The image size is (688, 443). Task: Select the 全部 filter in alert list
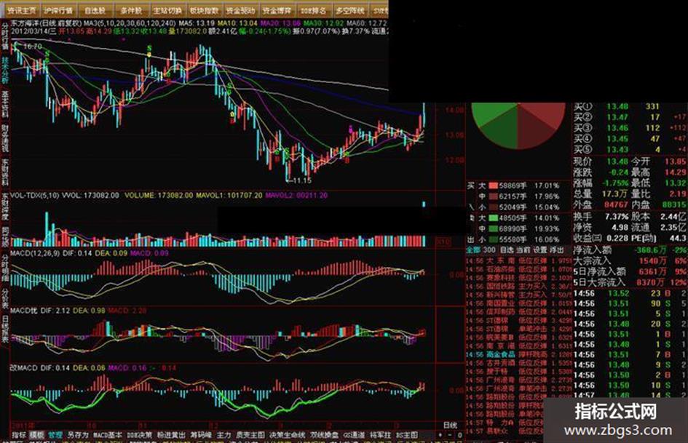[x=473, y=250]
